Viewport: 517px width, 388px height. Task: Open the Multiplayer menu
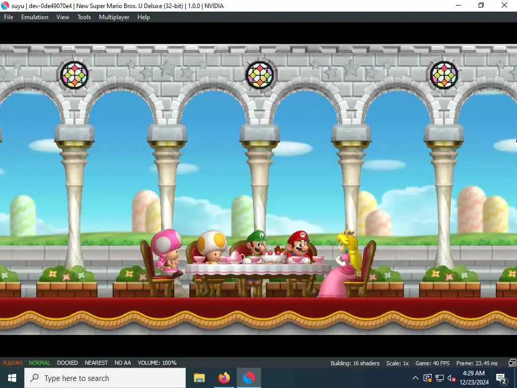click(114, 17)
